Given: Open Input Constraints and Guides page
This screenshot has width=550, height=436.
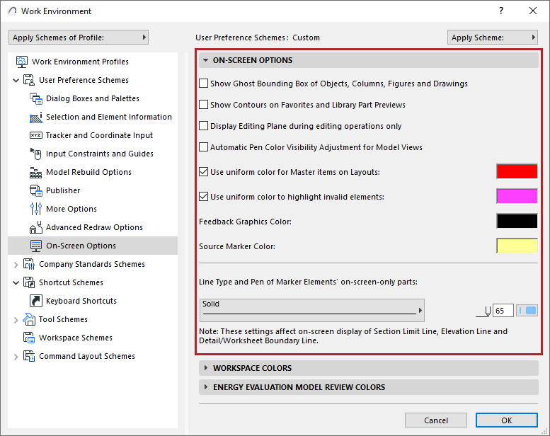Looking at the screenshot, I should (x=100, y=154).
